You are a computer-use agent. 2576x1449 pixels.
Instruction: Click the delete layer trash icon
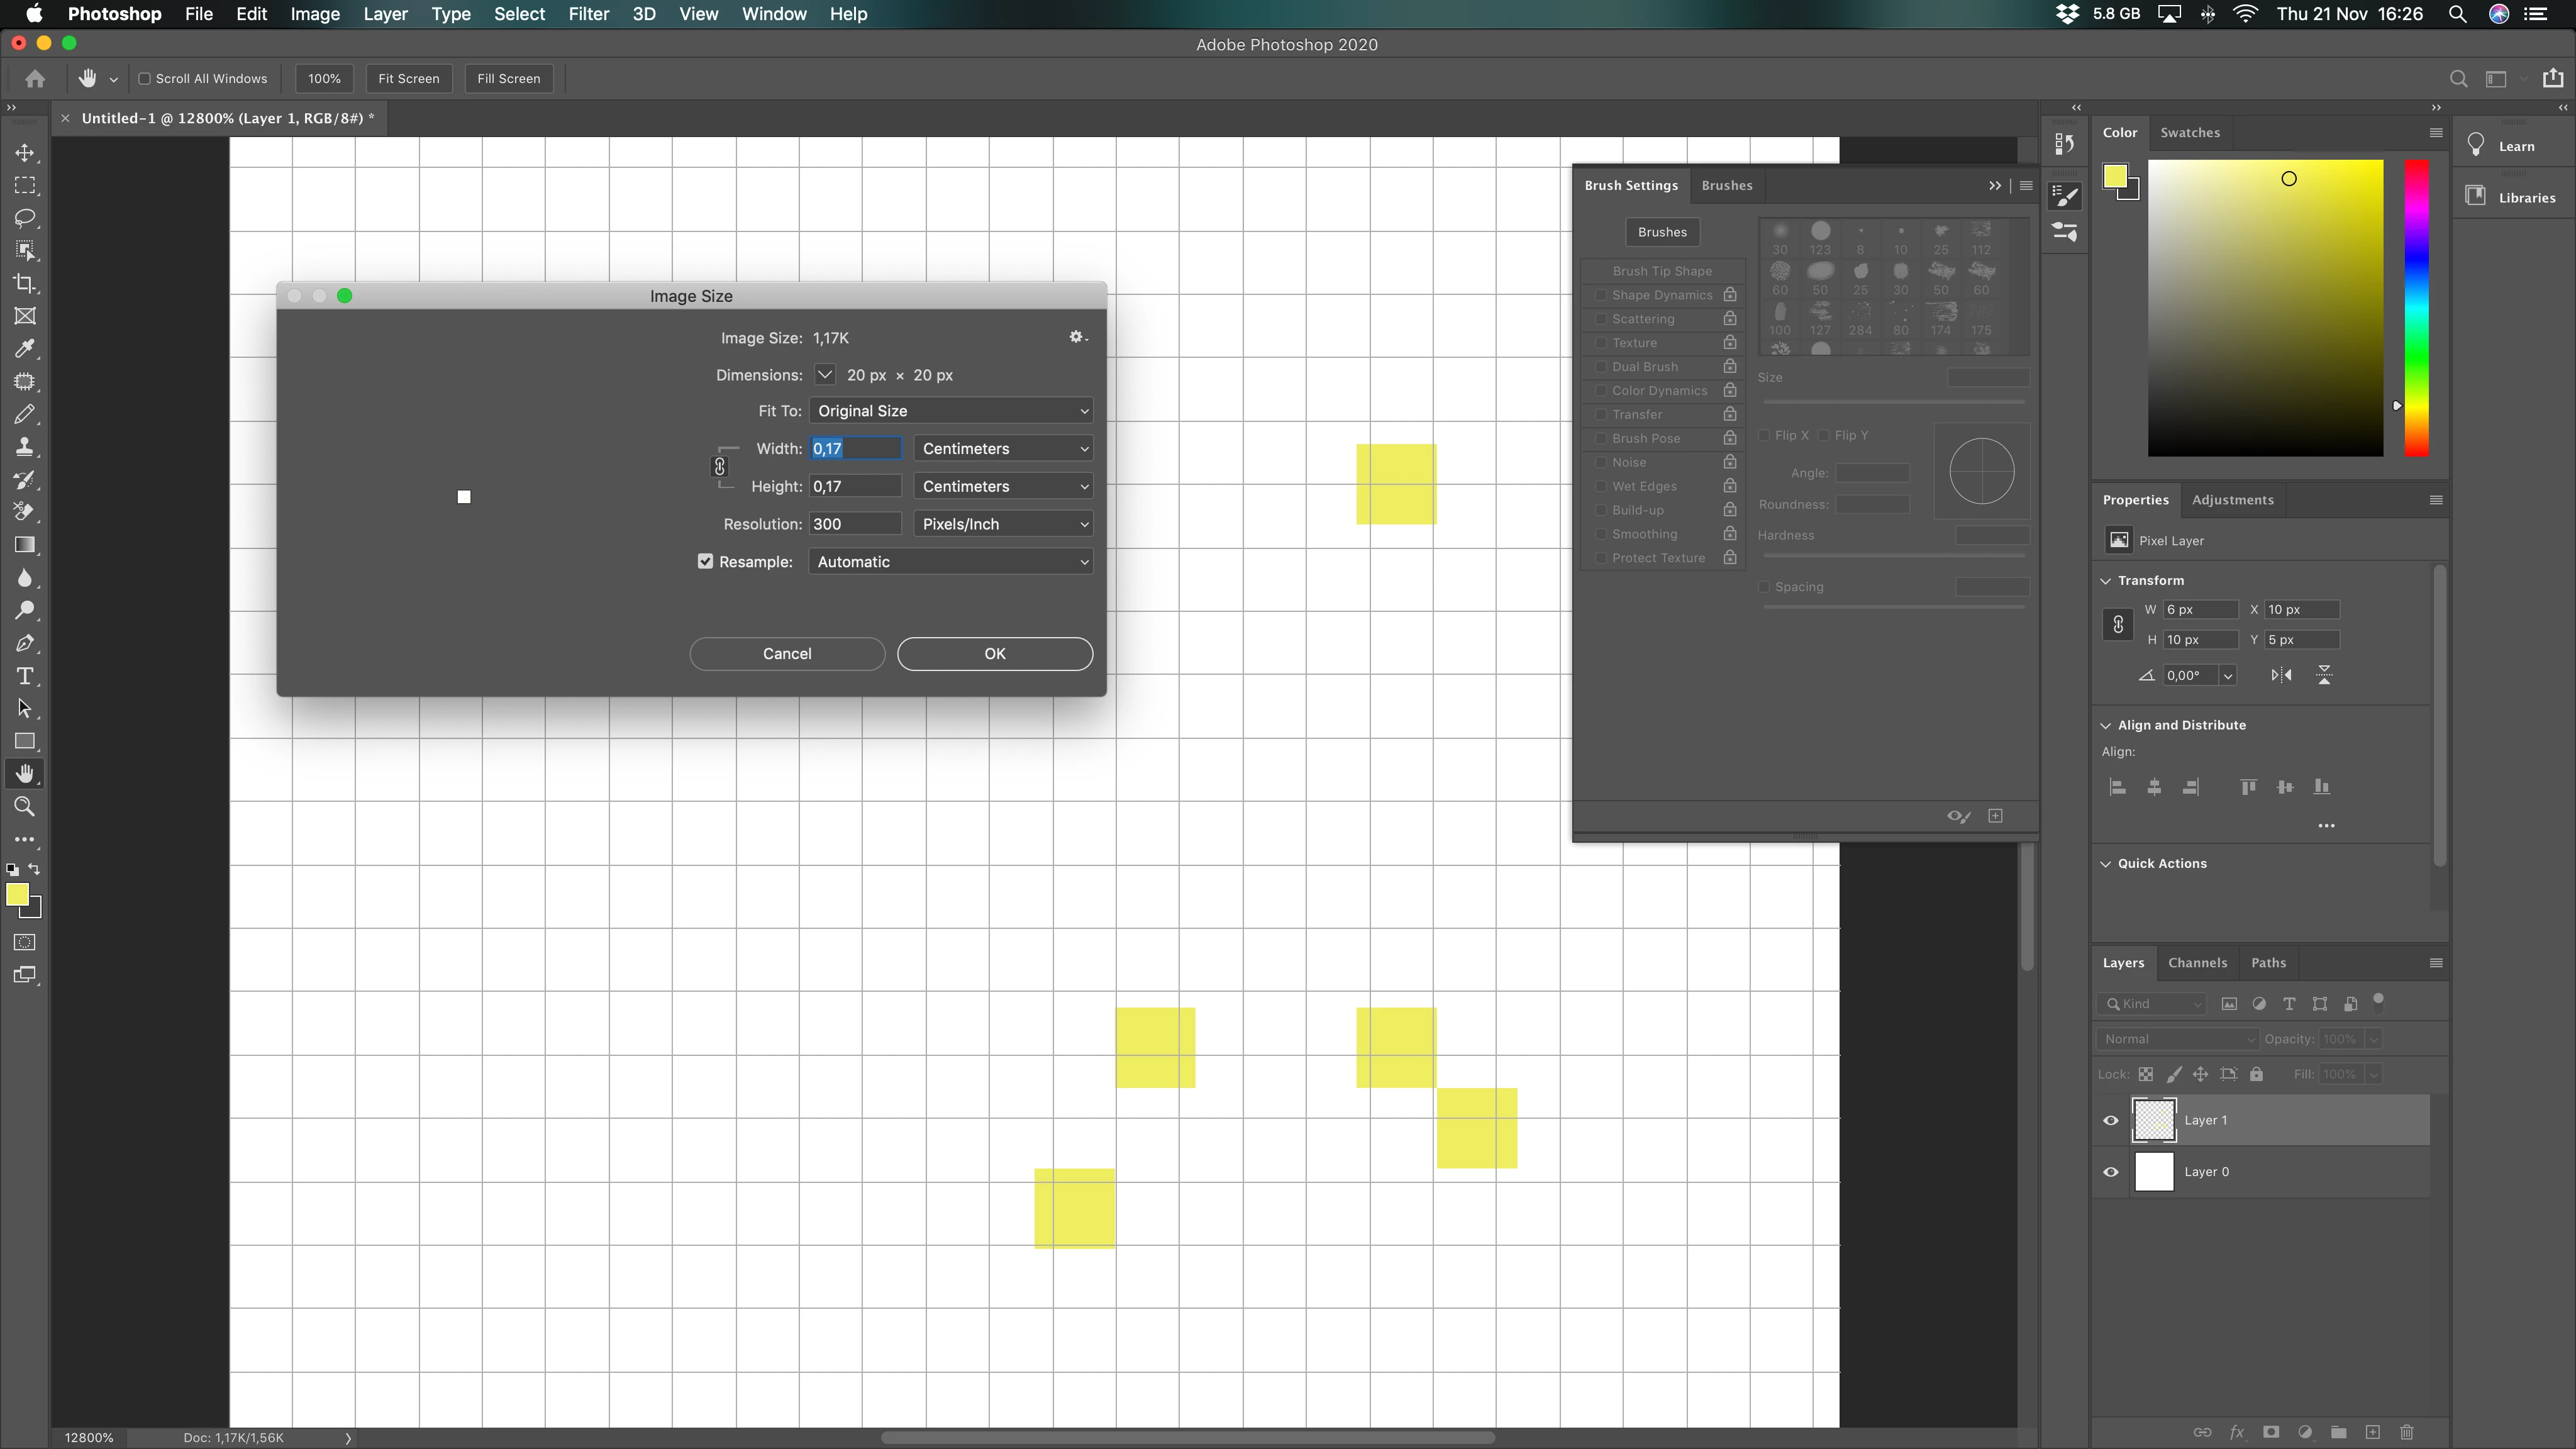click(x=2407, y=1432)
